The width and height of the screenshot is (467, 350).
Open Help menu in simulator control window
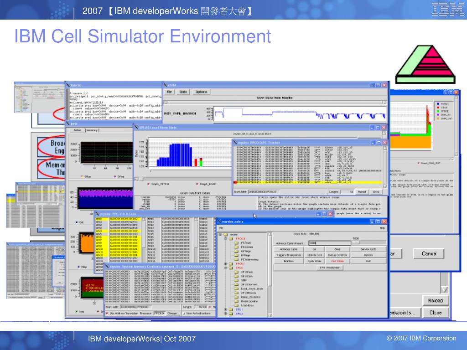tap(383, 228)
